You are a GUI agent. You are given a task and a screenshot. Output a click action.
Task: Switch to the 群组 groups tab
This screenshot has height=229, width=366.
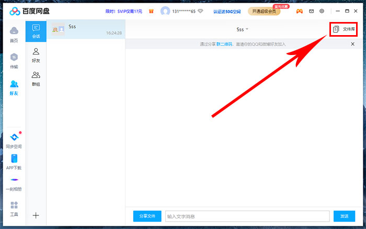[x=36, y=79]
